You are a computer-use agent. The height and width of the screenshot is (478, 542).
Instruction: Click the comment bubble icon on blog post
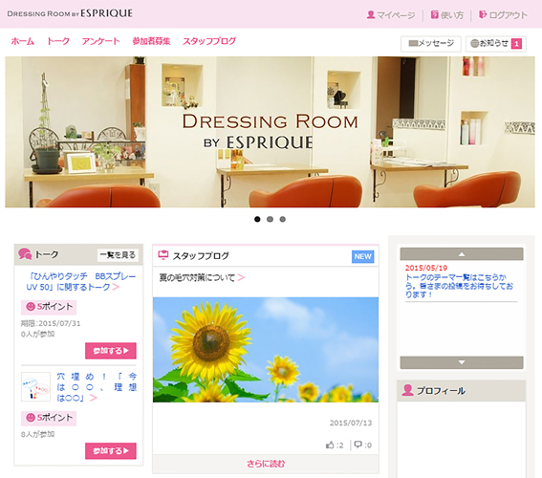(358, 445)
